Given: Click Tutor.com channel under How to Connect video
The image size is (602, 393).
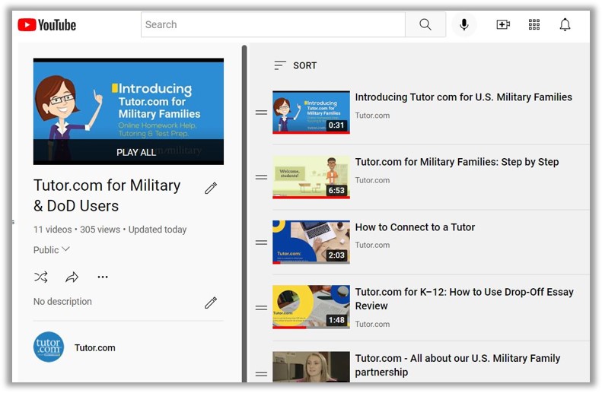Looking at the screenshot, I should [372, 245].
